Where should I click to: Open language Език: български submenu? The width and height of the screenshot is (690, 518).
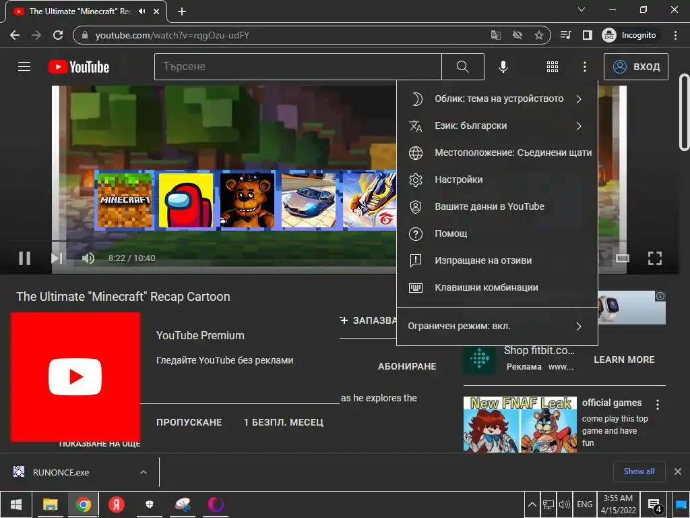tap(497, 126)
